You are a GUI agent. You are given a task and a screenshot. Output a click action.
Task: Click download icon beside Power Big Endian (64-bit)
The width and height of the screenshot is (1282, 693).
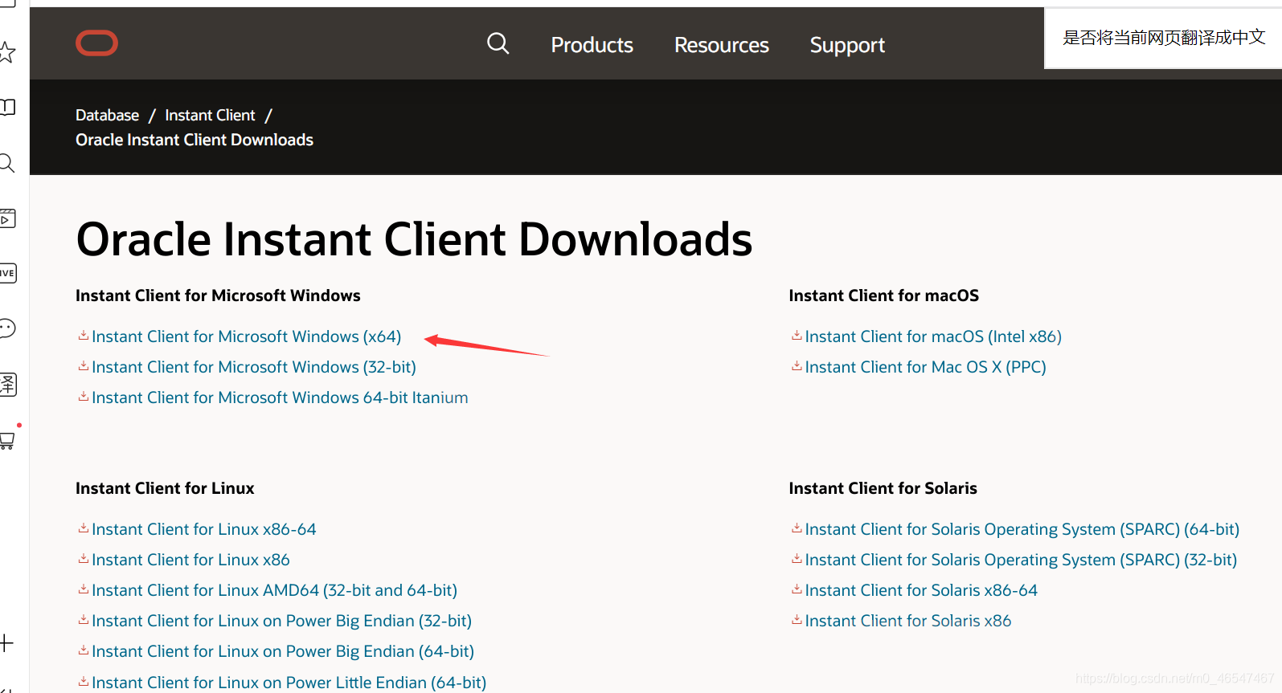point(83,650)
